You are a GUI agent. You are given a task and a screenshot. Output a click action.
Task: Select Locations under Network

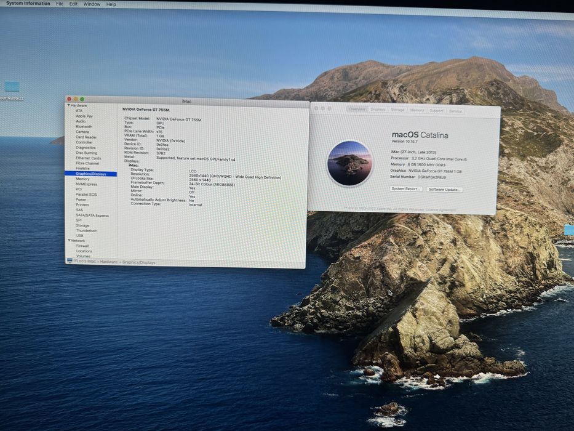coord(84,251)
